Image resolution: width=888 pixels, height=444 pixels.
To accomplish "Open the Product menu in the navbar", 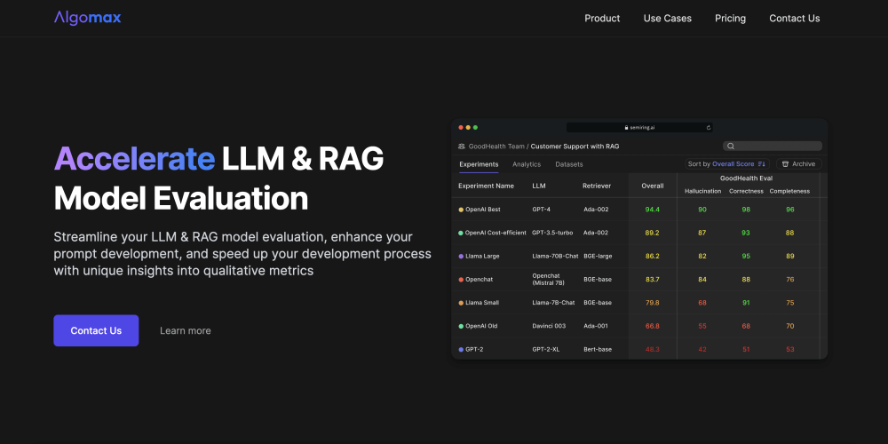I will [x=602, y=19].
